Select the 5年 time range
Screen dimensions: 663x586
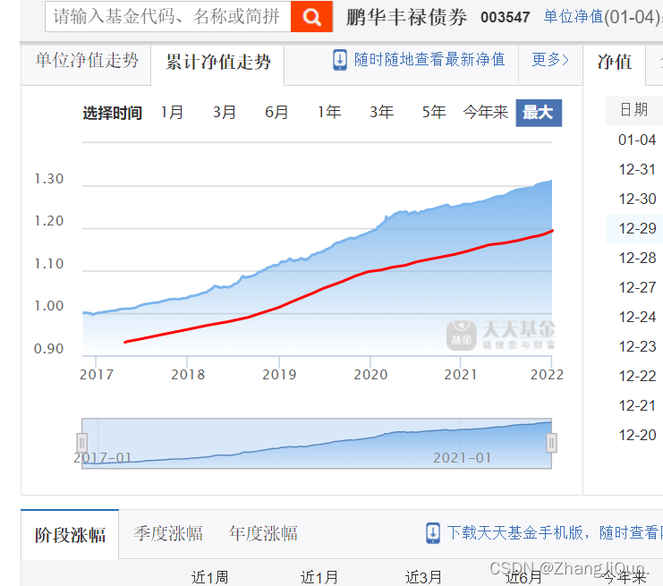[434, 113]
